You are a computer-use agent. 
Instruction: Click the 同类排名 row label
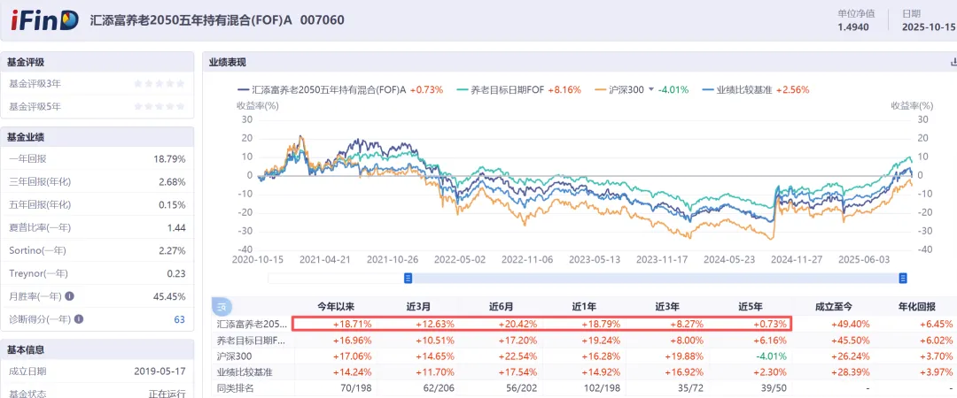(x=235, y=387)
